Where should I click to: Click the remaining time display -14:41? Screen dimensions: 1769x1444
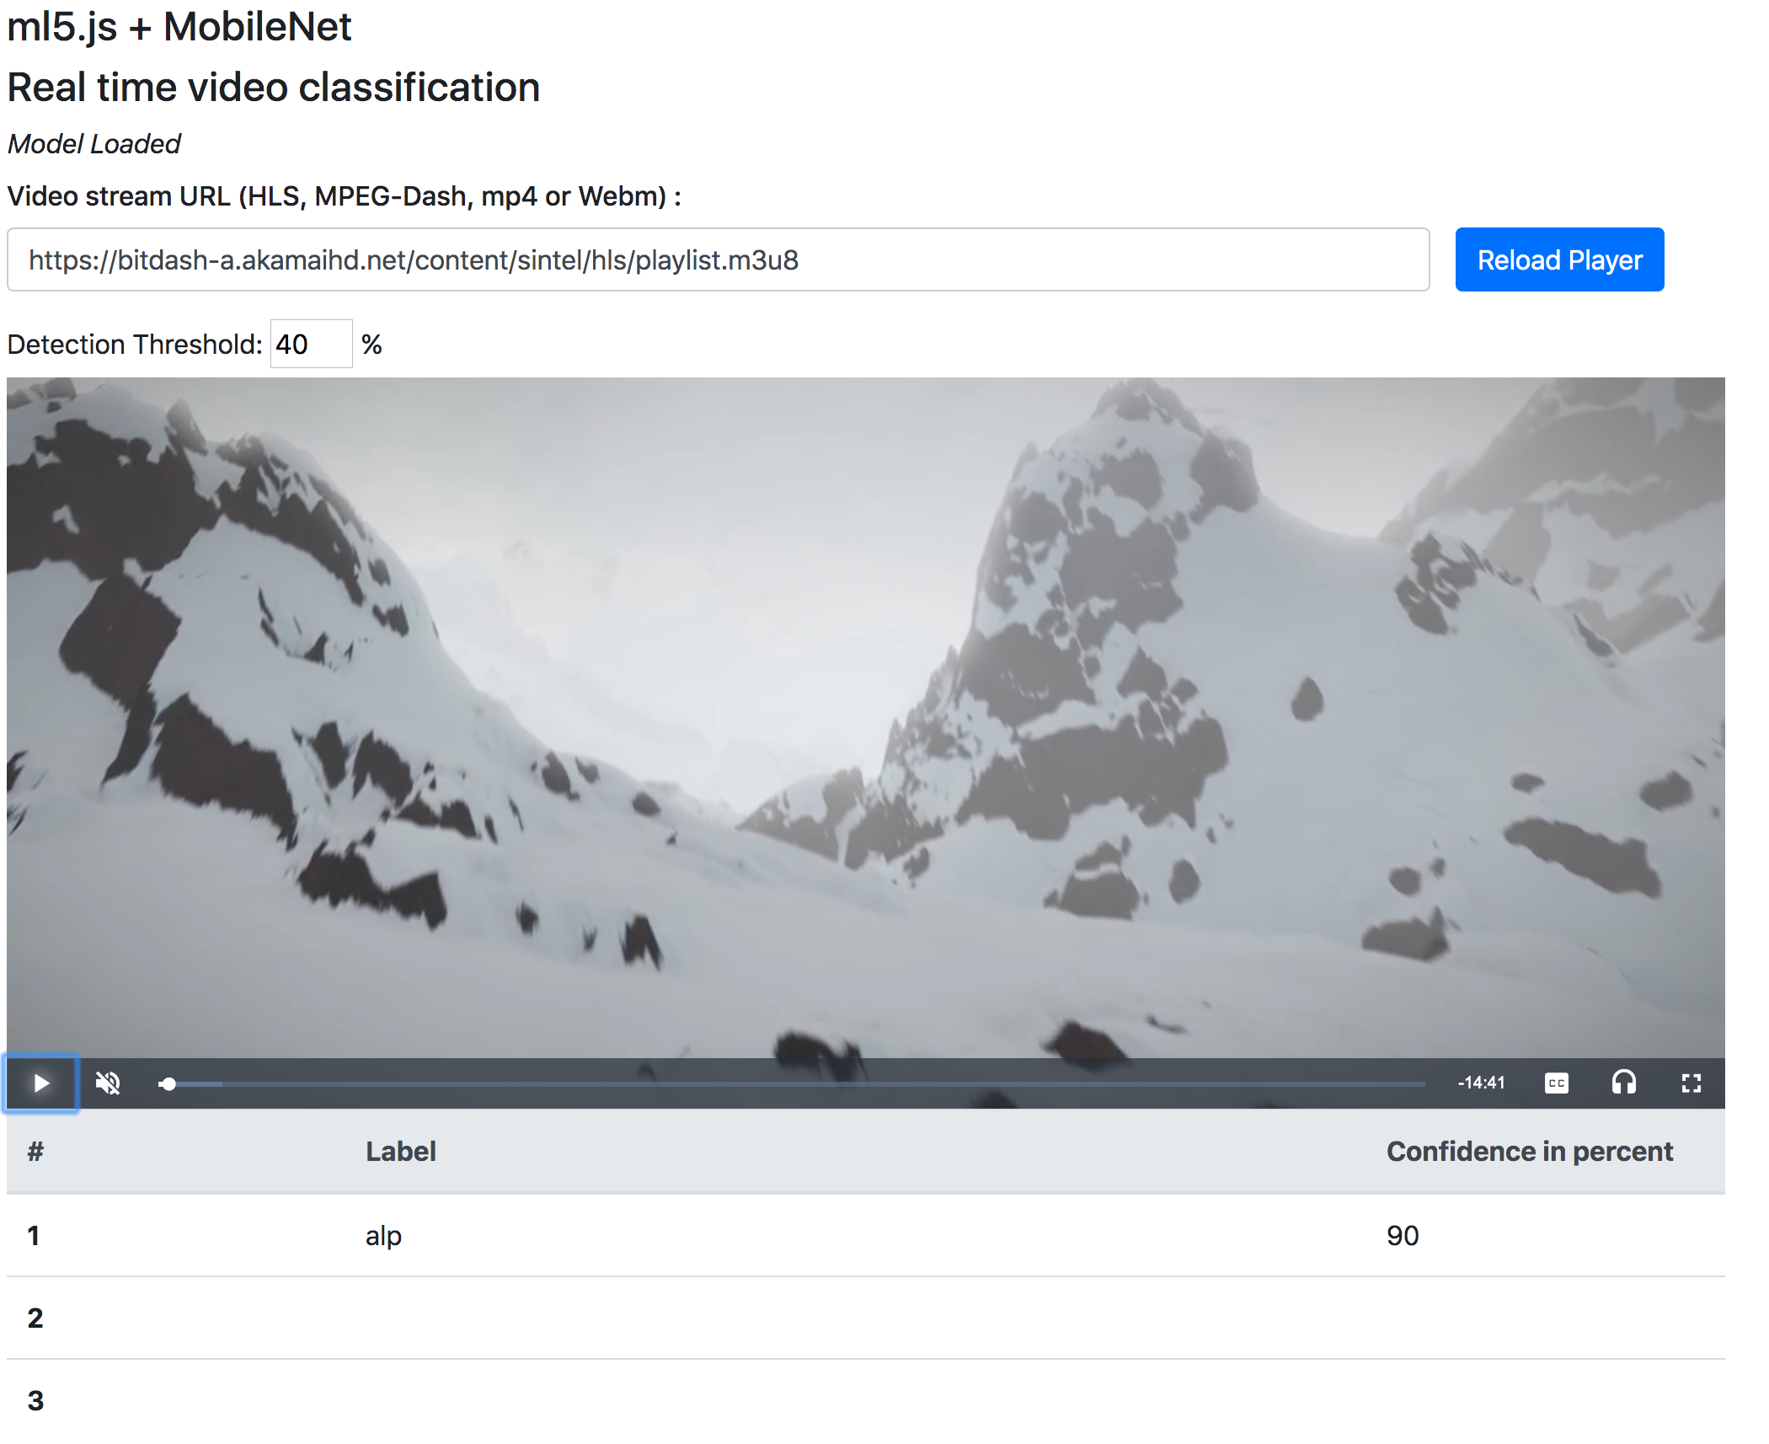(1482, 1083)
